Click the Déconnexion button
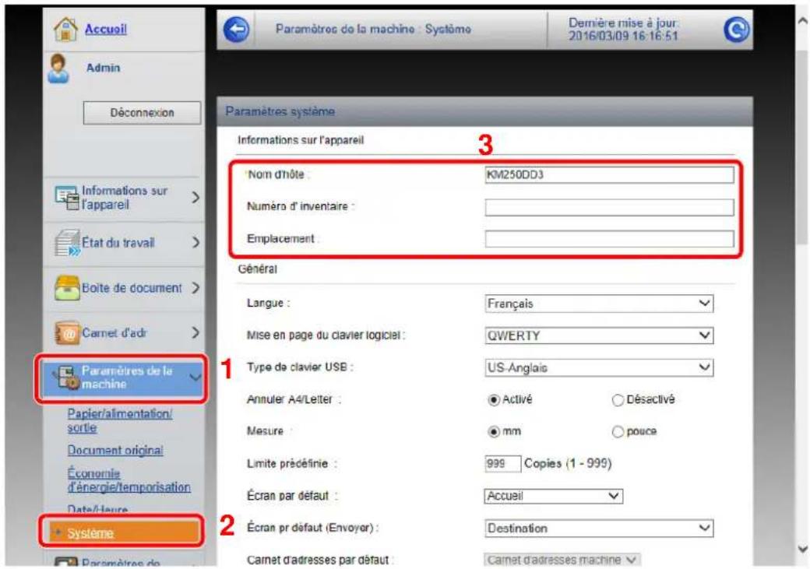 click(142, 113)
